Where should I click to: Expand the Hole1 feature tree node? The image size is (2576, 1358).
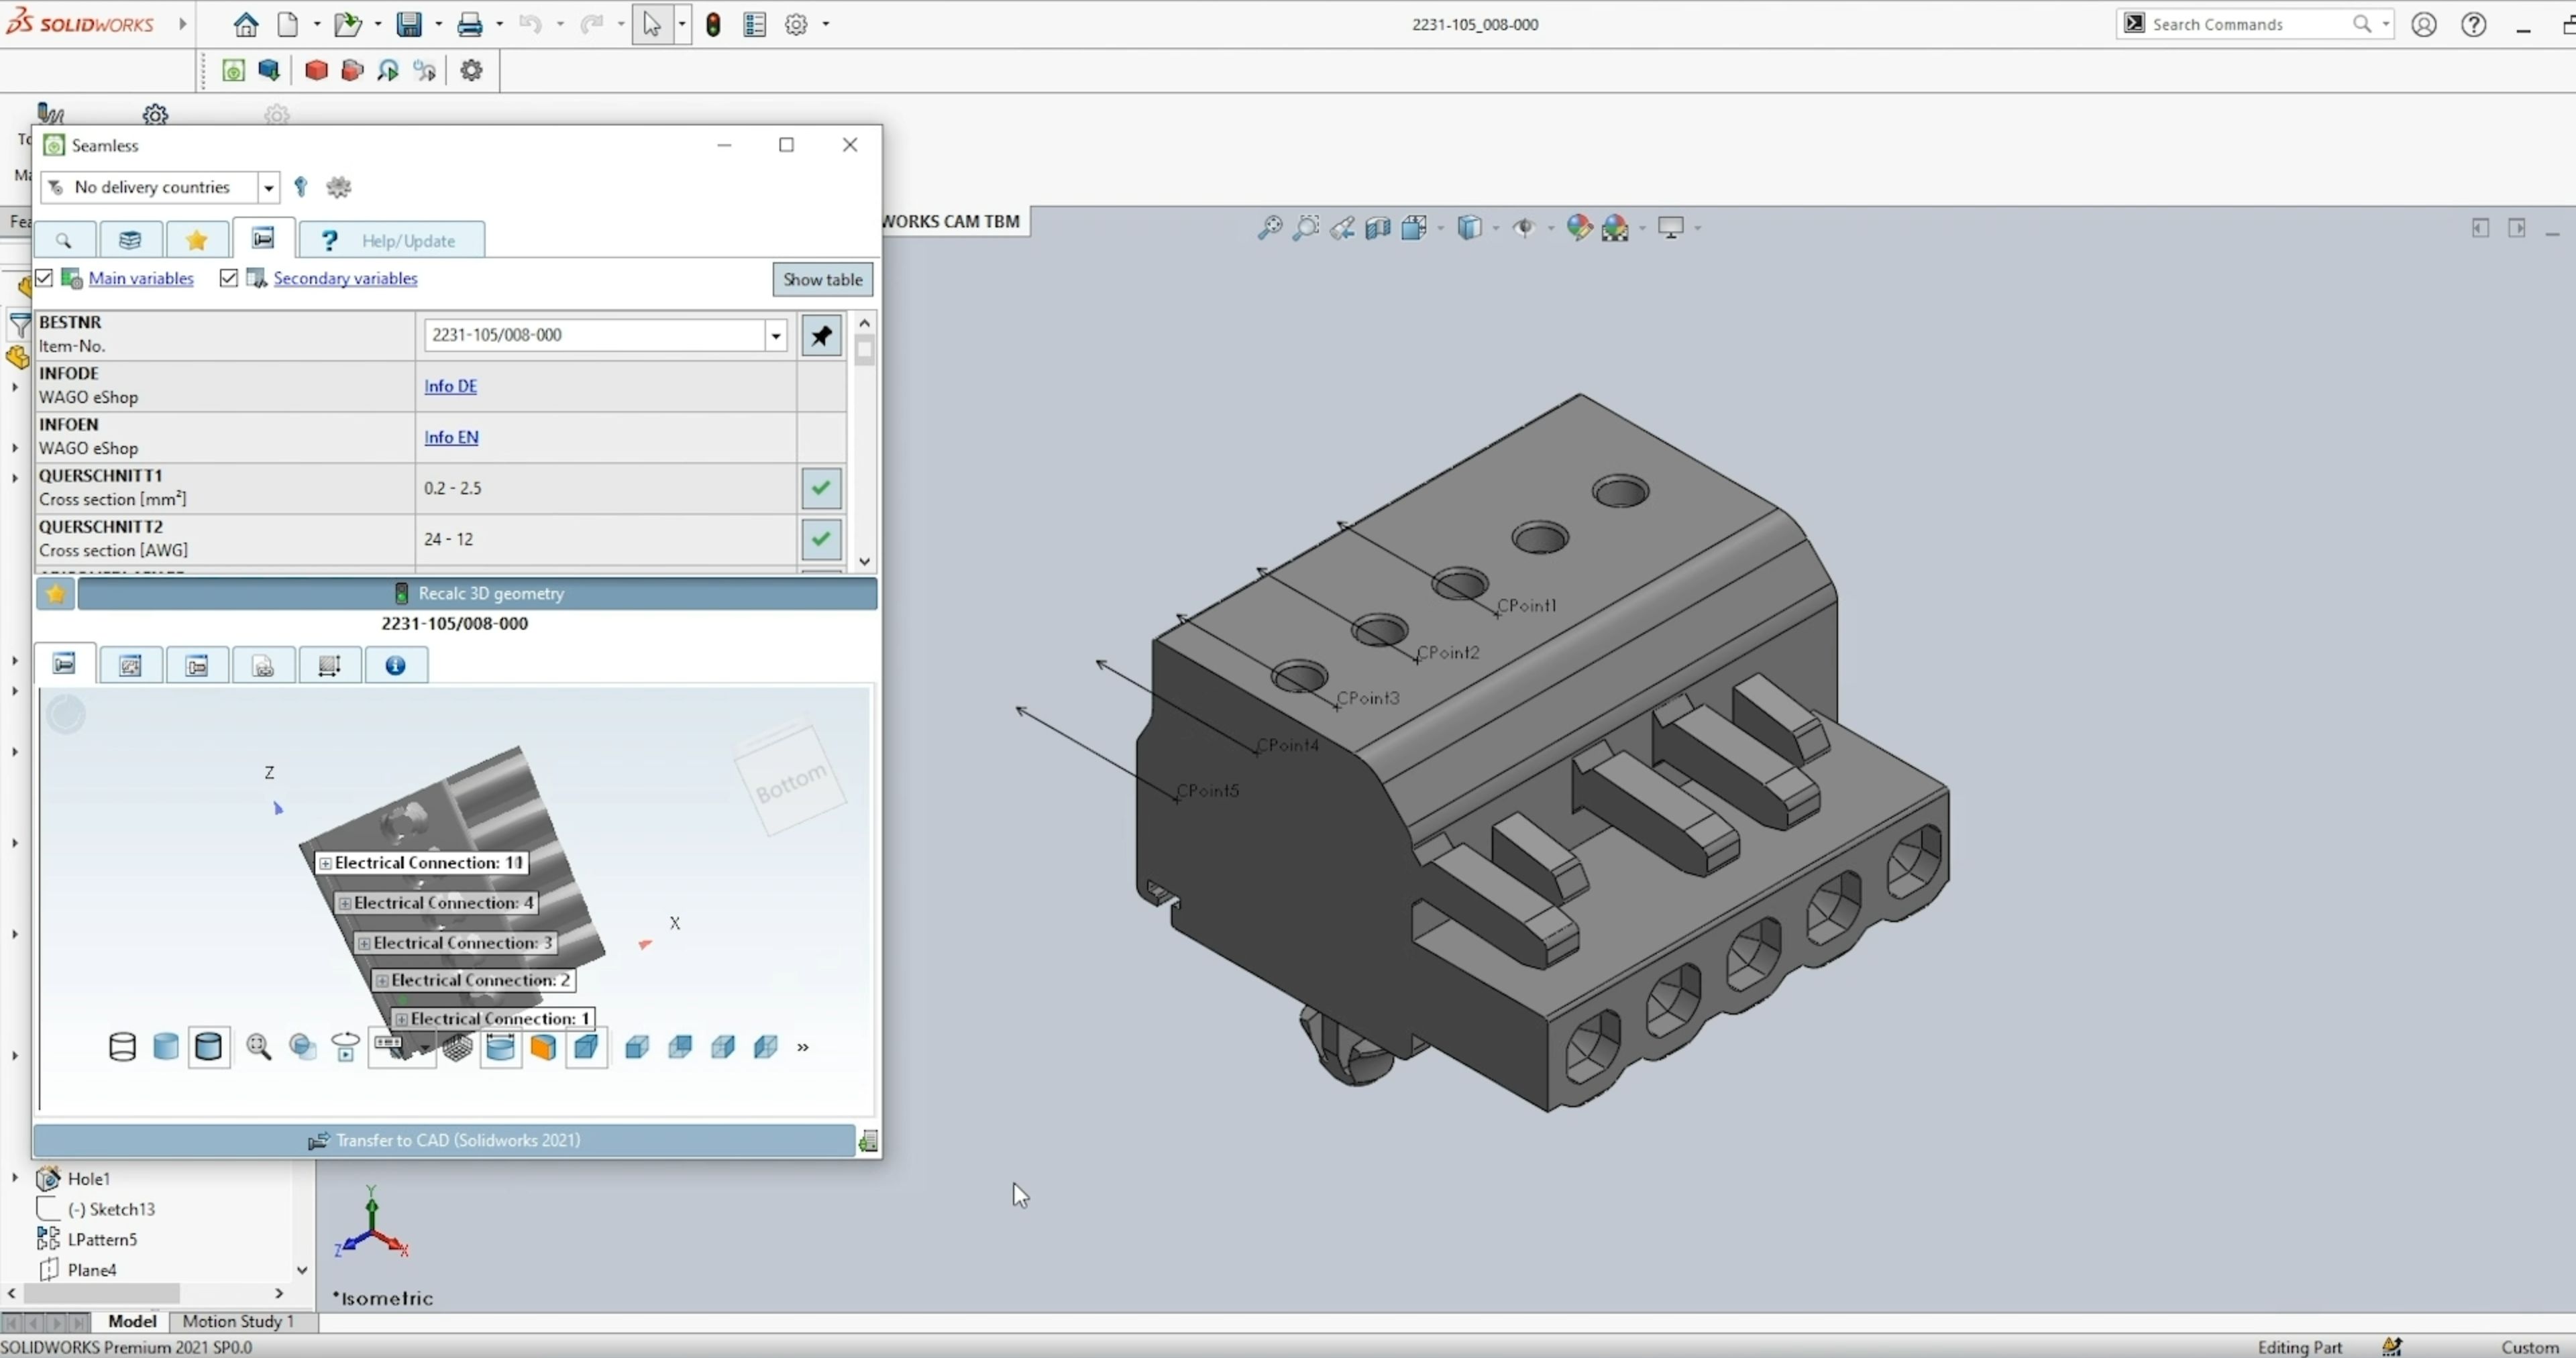[x=15, y=1178]
